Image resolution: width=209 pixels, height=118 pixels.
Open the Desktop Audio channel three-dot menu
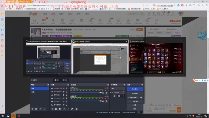(107, 101)
